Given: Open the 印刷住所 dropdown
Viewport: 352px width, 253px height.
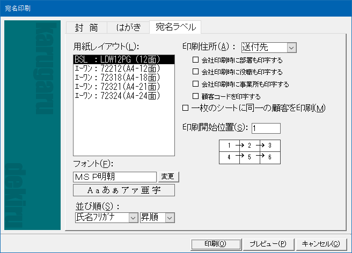Looking at the screenshot, I should 291,48.
